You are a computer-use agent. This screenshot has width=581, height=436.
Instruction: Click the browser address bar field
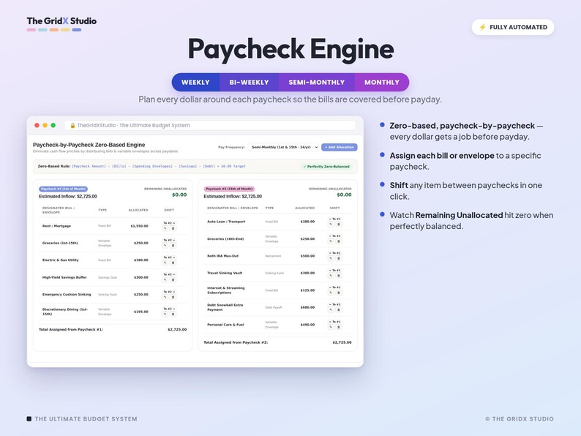(x=210, y=125)
